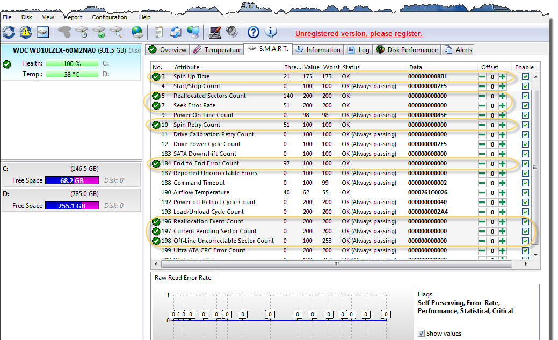Screen dimensions: 558x340
Task: Switch to the Disk Performance tab
Action: coord(407,50)
